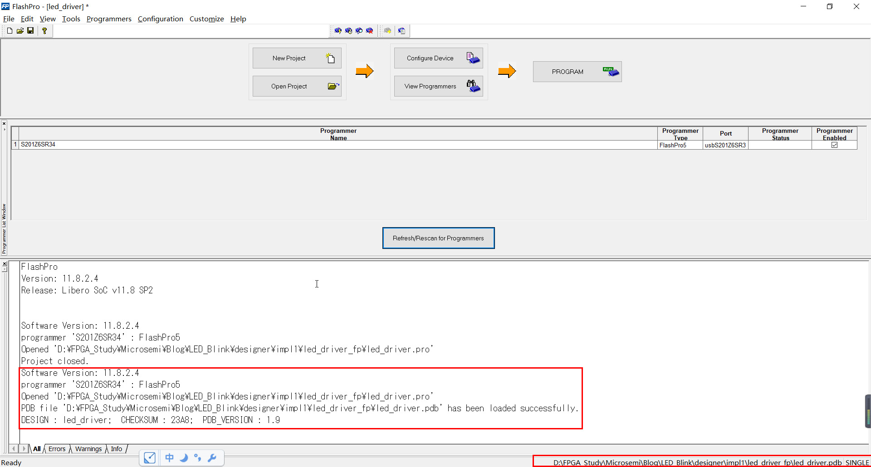Viewport: 871px width, 467px height.
Task: Click the remove programmer icon with red X
Action: coord(370,30)
